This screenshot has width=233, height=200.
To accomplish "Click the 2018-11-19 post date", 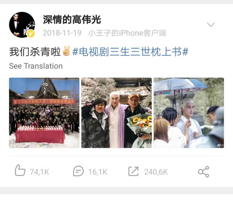I will click(62, 33).
